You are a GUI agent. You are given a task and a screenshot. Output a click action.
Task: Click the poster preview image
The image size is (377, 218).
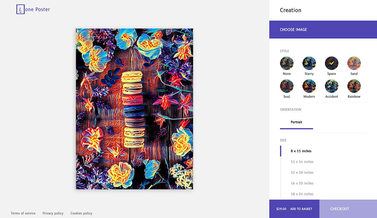[x=134, y=109]
